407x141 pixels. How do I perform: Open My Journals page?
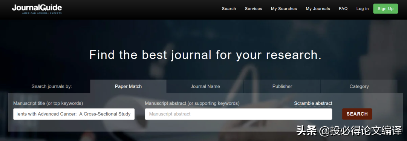[318, 9]
